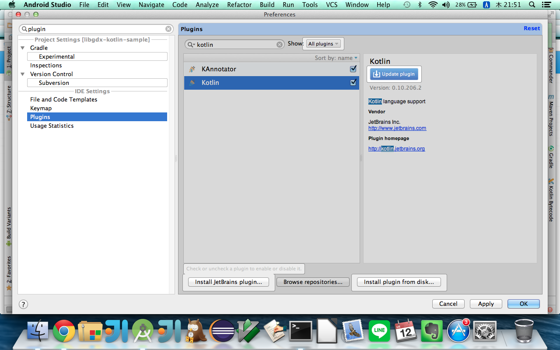The height and width of the screenshot is (350, 560).
Task: Open System Preferences from the dock
Action: tap(485, 332)
